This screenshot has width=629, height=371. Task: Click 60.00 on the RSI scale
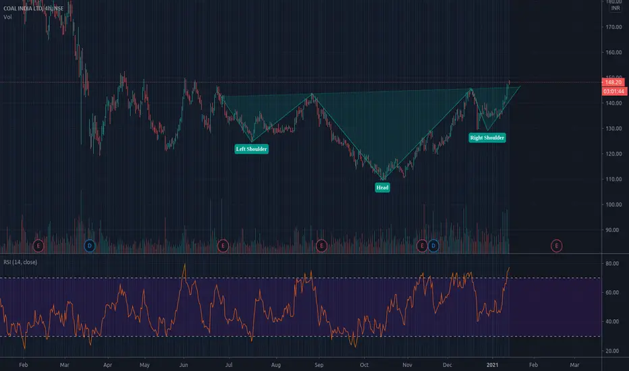(613, 292)
